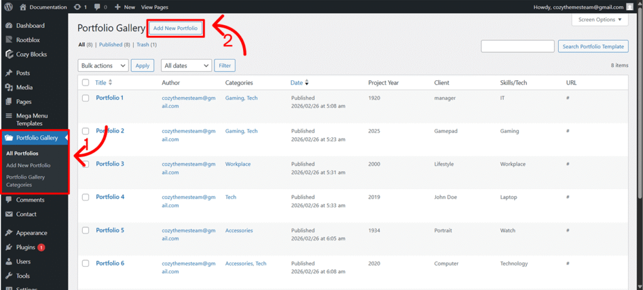
Task: Click the portfolio search text field
Action: (x=517, y=46)
